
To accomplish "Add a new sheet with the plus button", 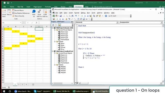I will click(x=33, y=84).
